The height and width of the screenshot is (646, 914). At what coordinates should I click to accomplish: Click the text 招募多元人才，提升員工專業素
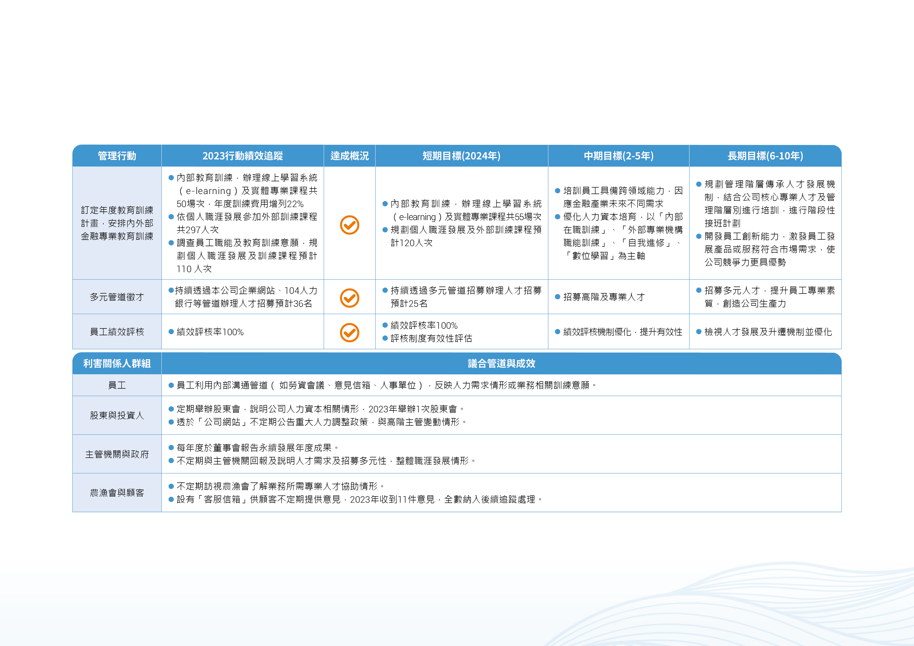(769, 290)
